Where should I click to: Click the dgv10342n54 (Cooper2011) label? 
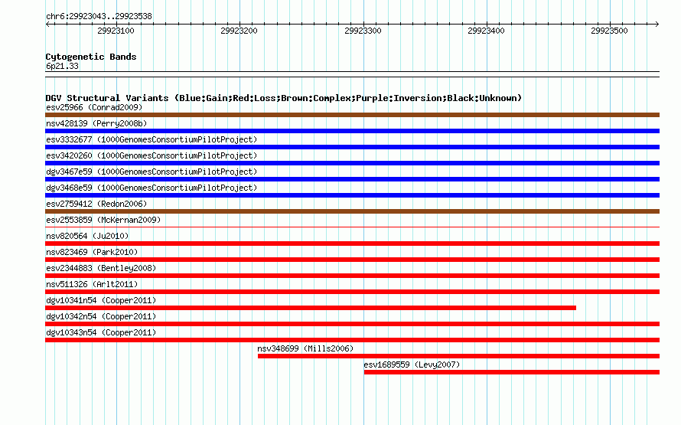click(101, 316)
